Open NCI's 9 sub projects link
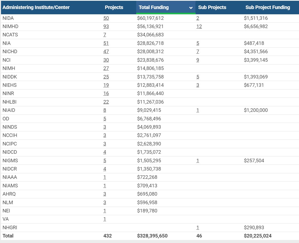 (x=198, y=60)
